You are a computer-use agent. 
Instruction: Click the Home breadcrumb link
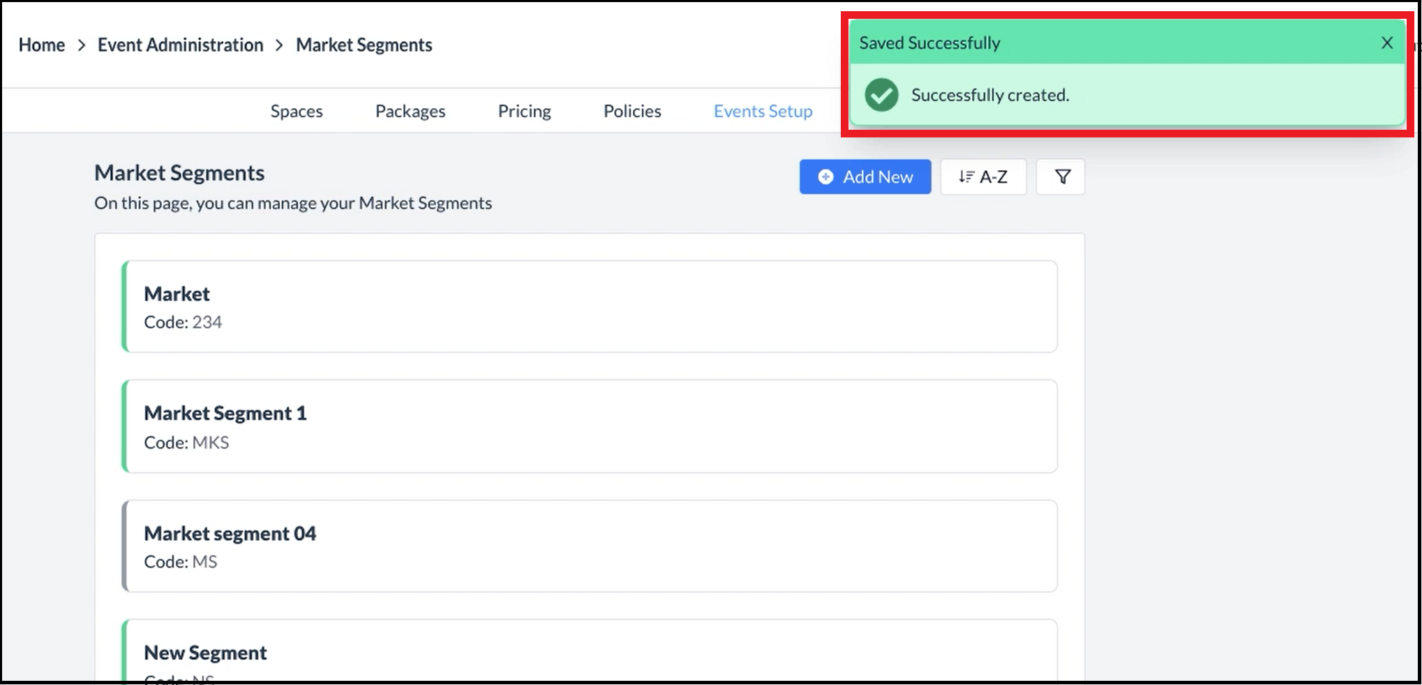41,45
